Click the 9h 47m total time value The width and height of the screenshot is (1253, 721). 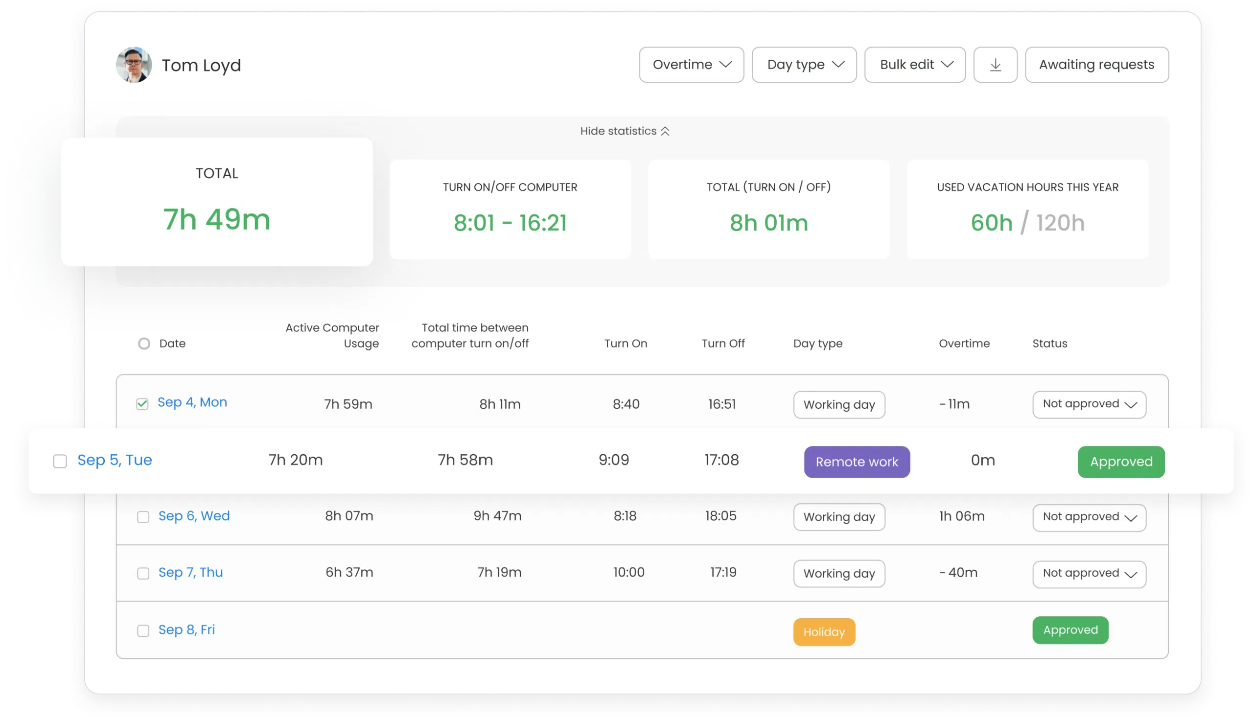[498, 516]
